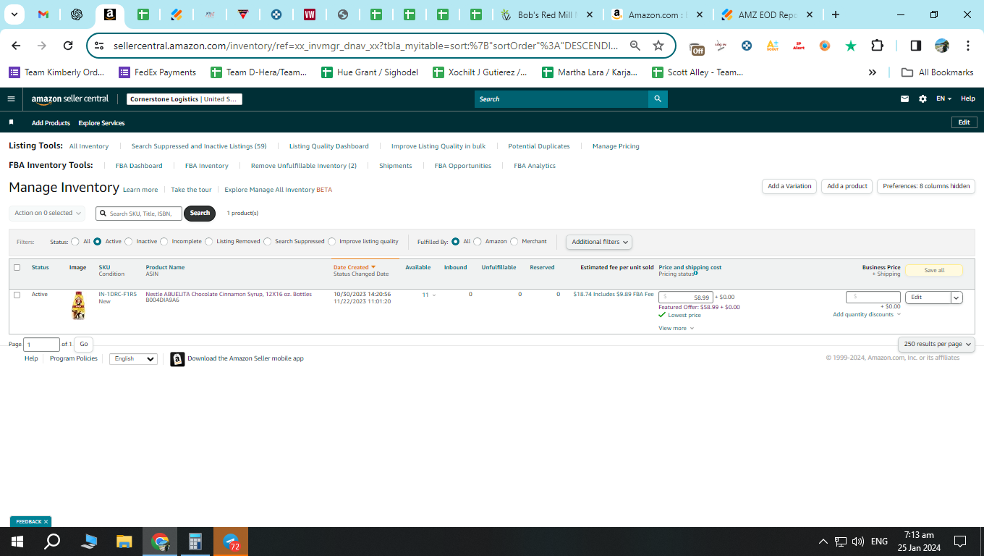The image size is (984, 556).
Task: Click the black Search button for SKU search
Action: (200, 213)
